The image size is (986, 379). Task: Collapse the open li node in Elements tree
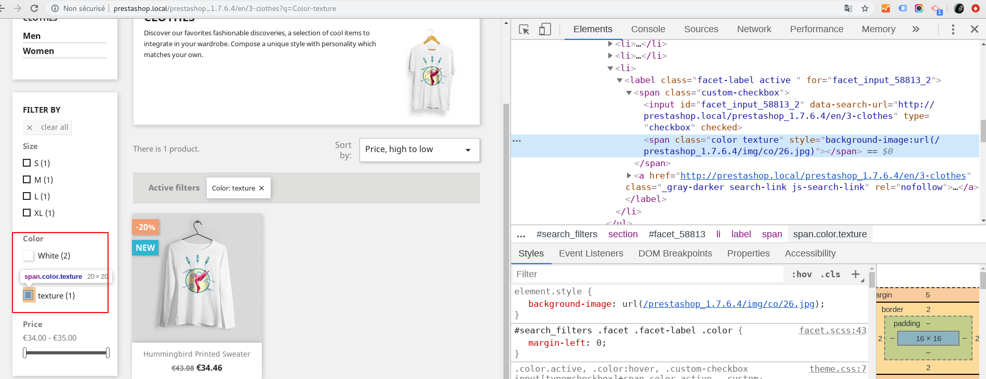(x=610, y=69)
